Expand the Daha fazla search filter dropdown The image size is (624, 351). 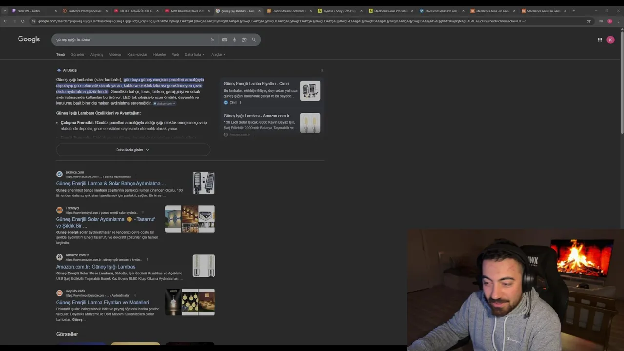point(194,54)
